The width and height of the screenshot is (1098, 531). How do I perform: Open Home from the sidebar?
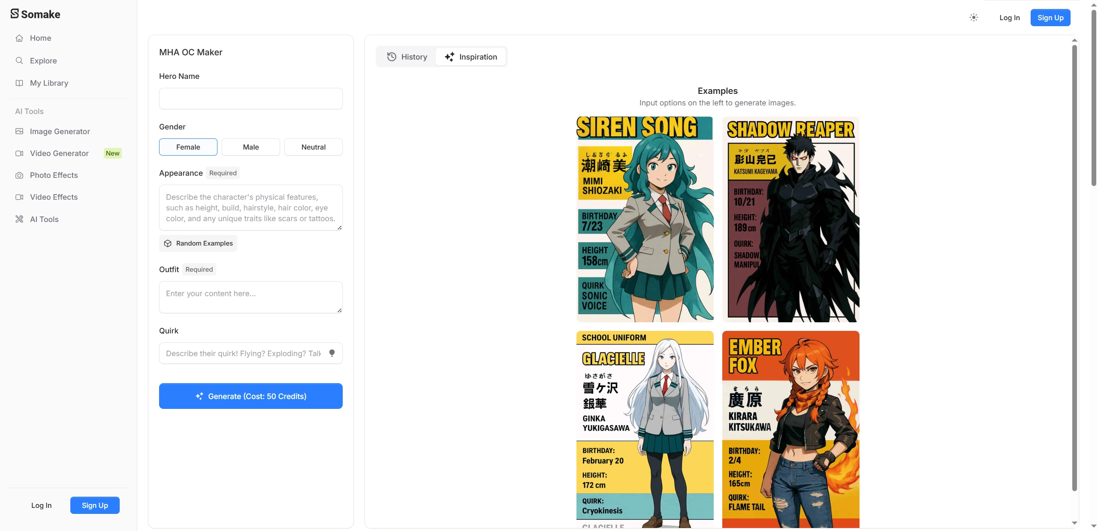coord(40,38)
